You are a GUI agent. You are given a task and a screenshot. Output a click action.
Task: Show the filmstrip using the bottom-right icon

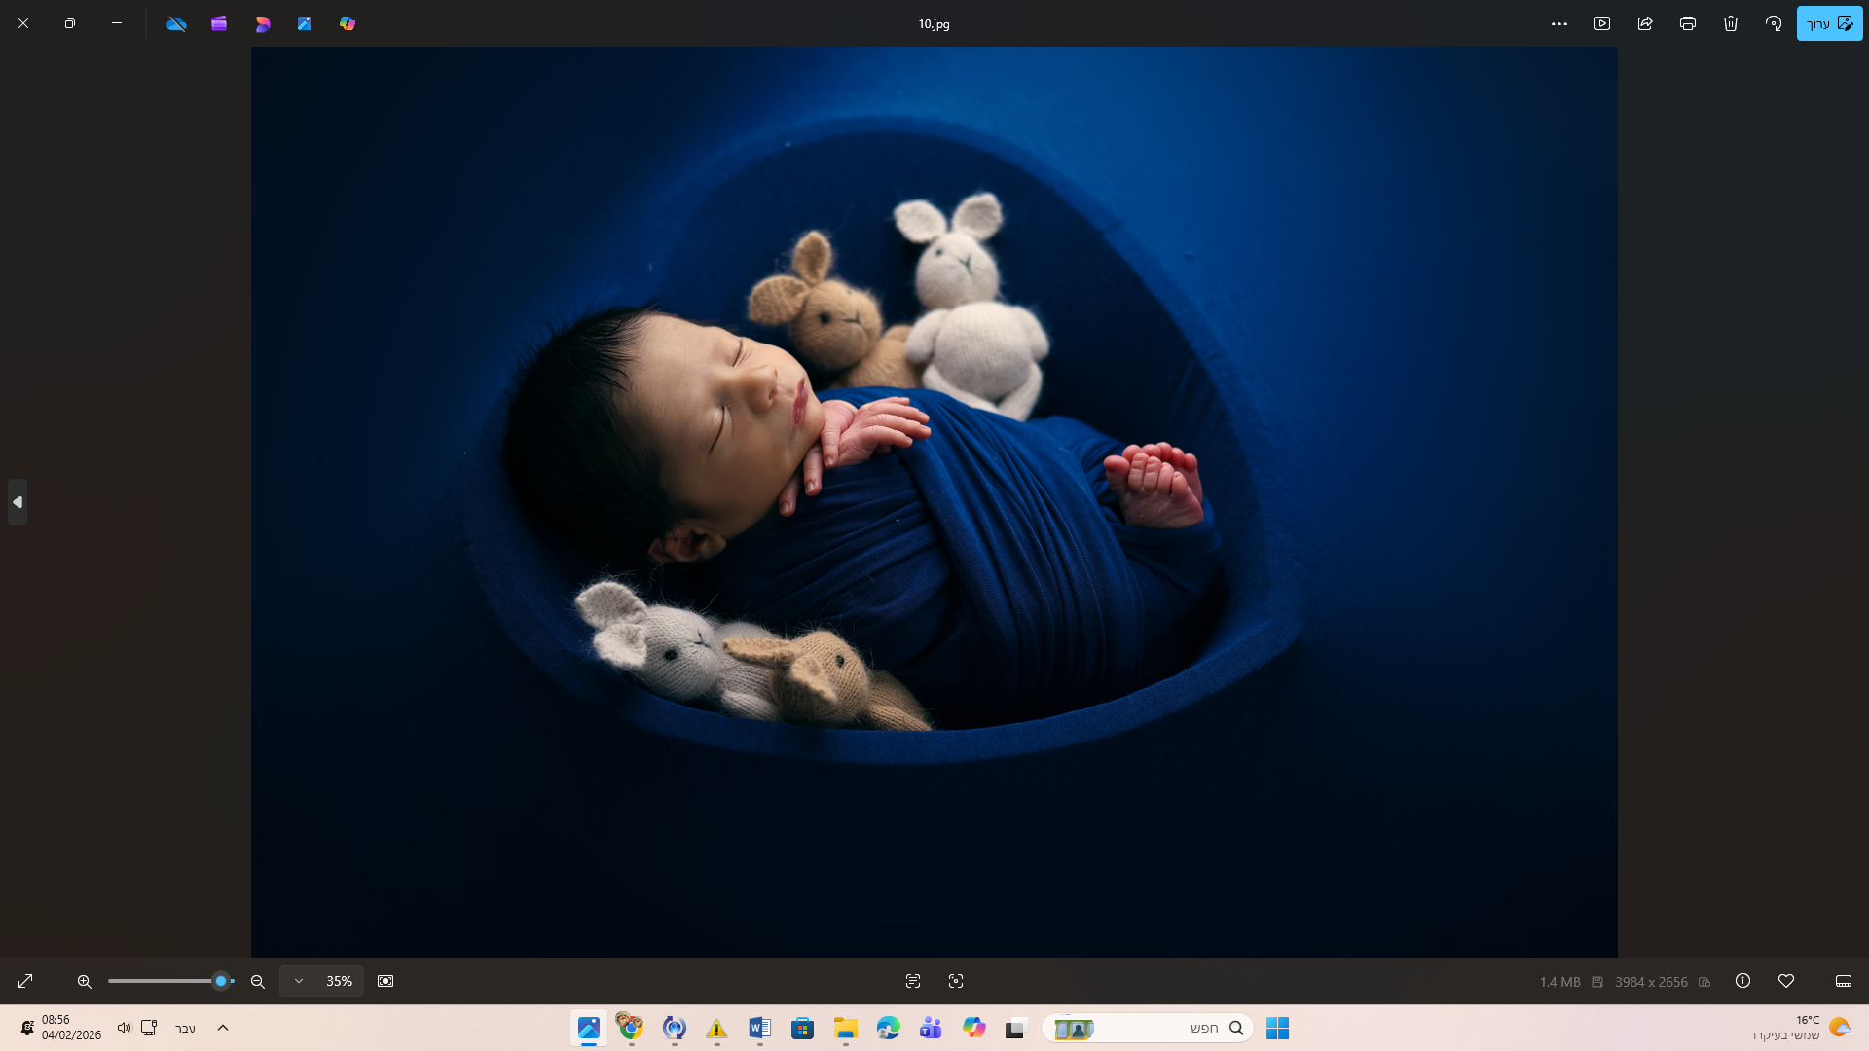(x=1844, y=981)
